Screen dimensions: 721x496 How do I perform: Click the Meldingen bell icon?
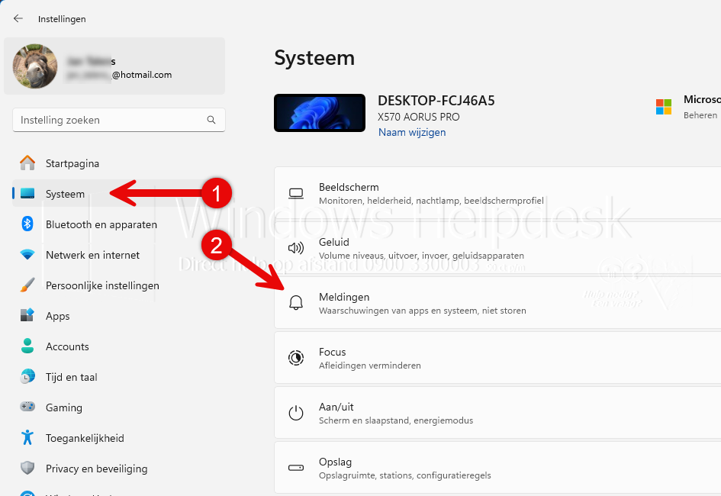[296, 303]
